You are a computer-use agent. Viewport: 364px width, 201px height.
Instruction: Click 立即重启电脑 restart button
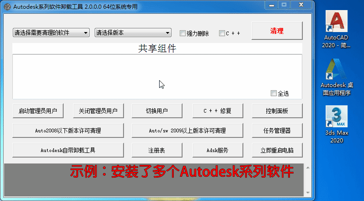(x=277, y=150)
